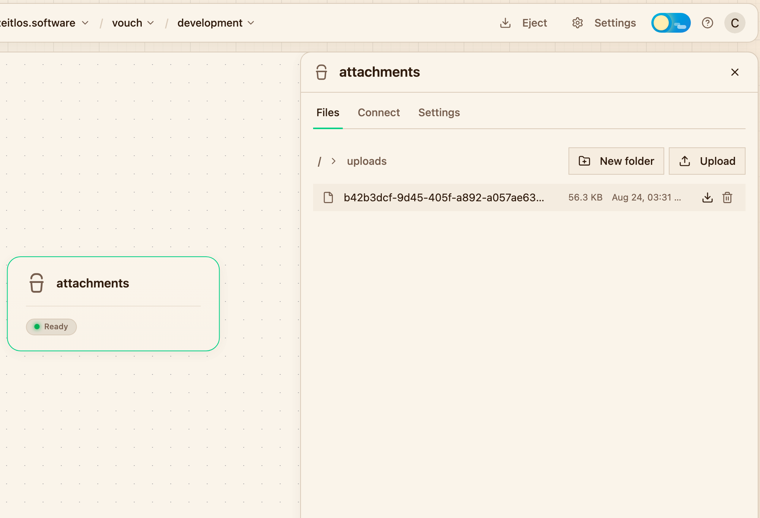Click the breadcrumb chevron before uploads

[333, 161]
